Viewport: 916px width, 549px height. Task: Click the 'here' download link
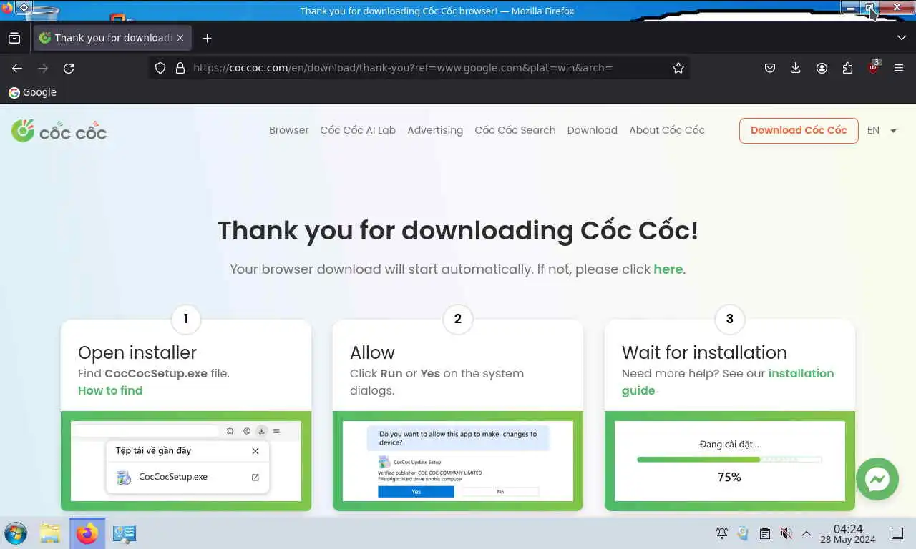click(668, 269)
